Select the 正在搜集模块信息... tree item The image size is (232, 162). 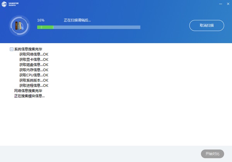[x=29, y=96]
